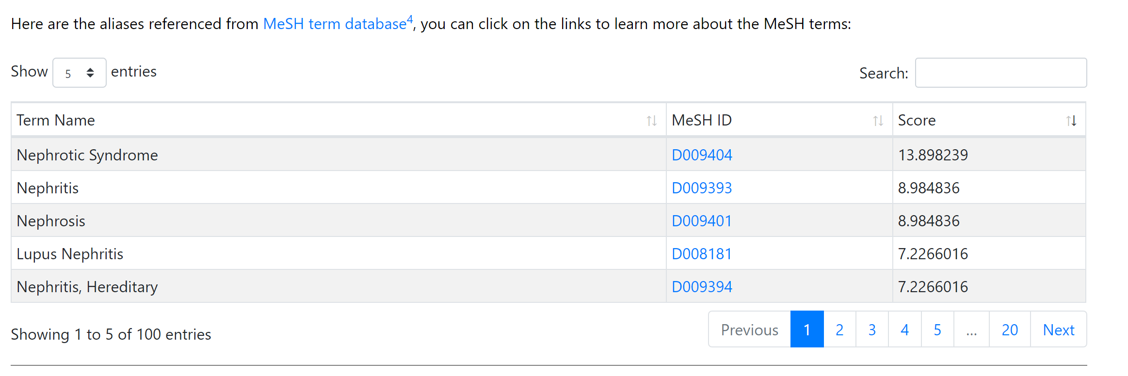Select the Nephrotic Syndrome table row
This screenshot has width=1128, height=376.
click(x=339, y=155)
